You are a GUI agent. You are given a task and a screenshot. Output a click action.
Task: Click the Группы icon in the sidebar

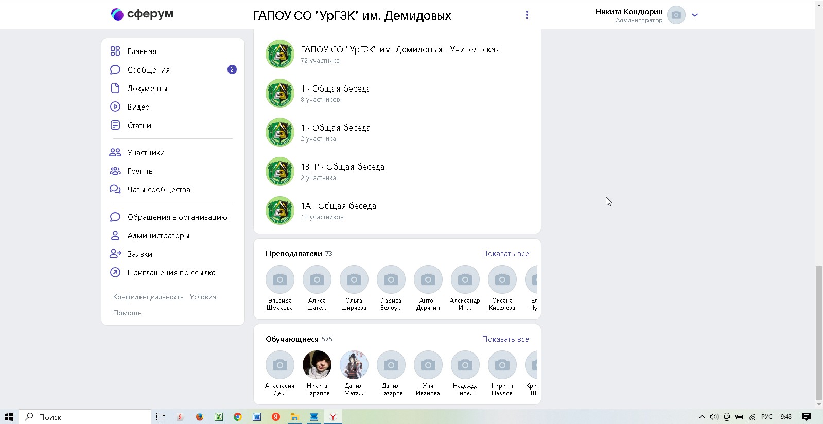coord(115,171)
